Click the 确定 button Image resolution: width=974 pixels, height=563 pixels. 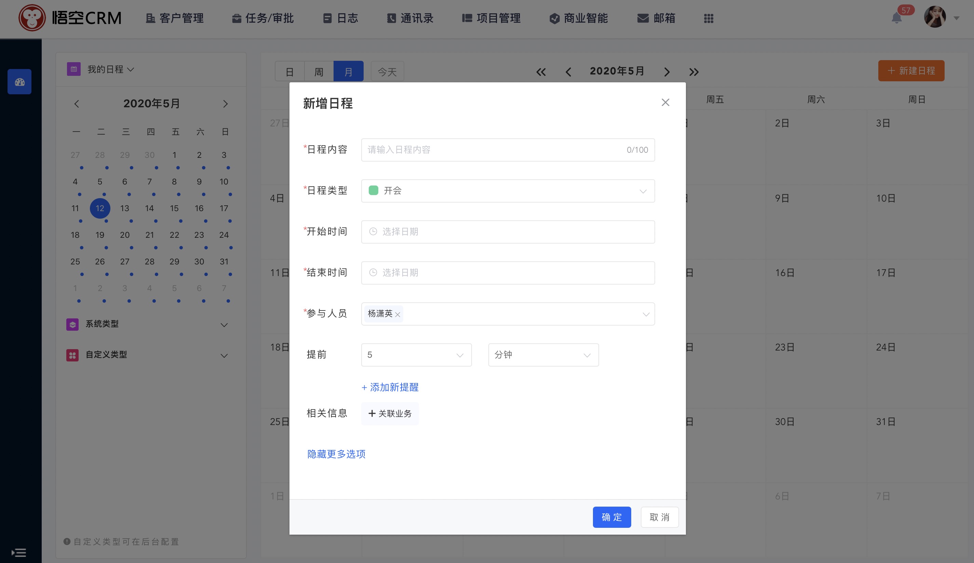(x=611, y=517)
